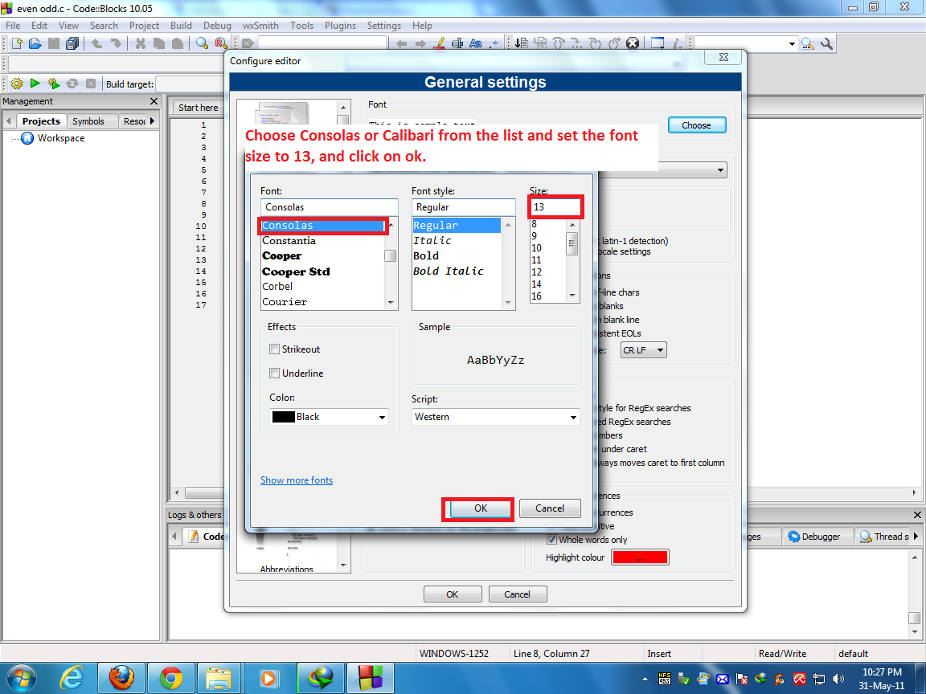Click the Save all files icon
Screen dimensions: 926x694
(x=72, y=43)
